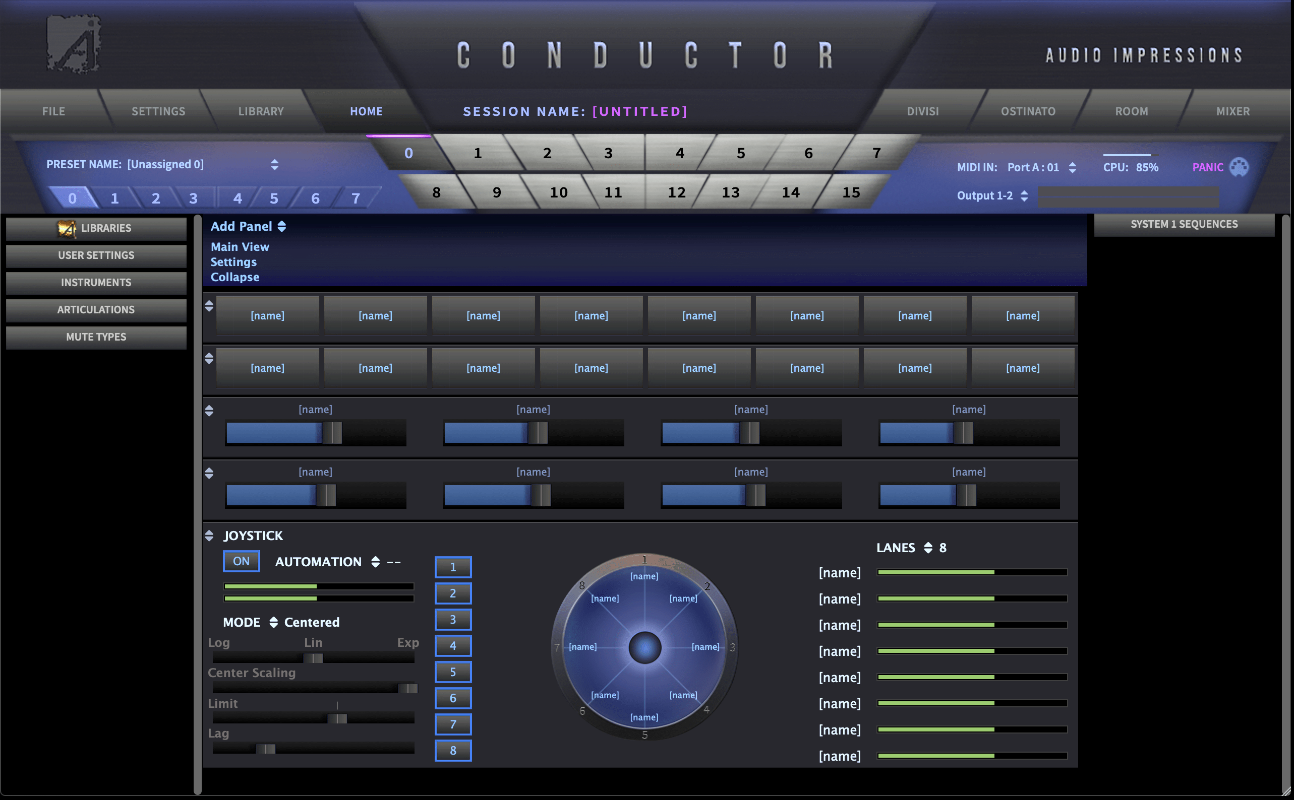Image resolution: width=1294 pixels, height=800 pixels.
Task: Open the MODE Centered selector
Action: pos(273,622)
